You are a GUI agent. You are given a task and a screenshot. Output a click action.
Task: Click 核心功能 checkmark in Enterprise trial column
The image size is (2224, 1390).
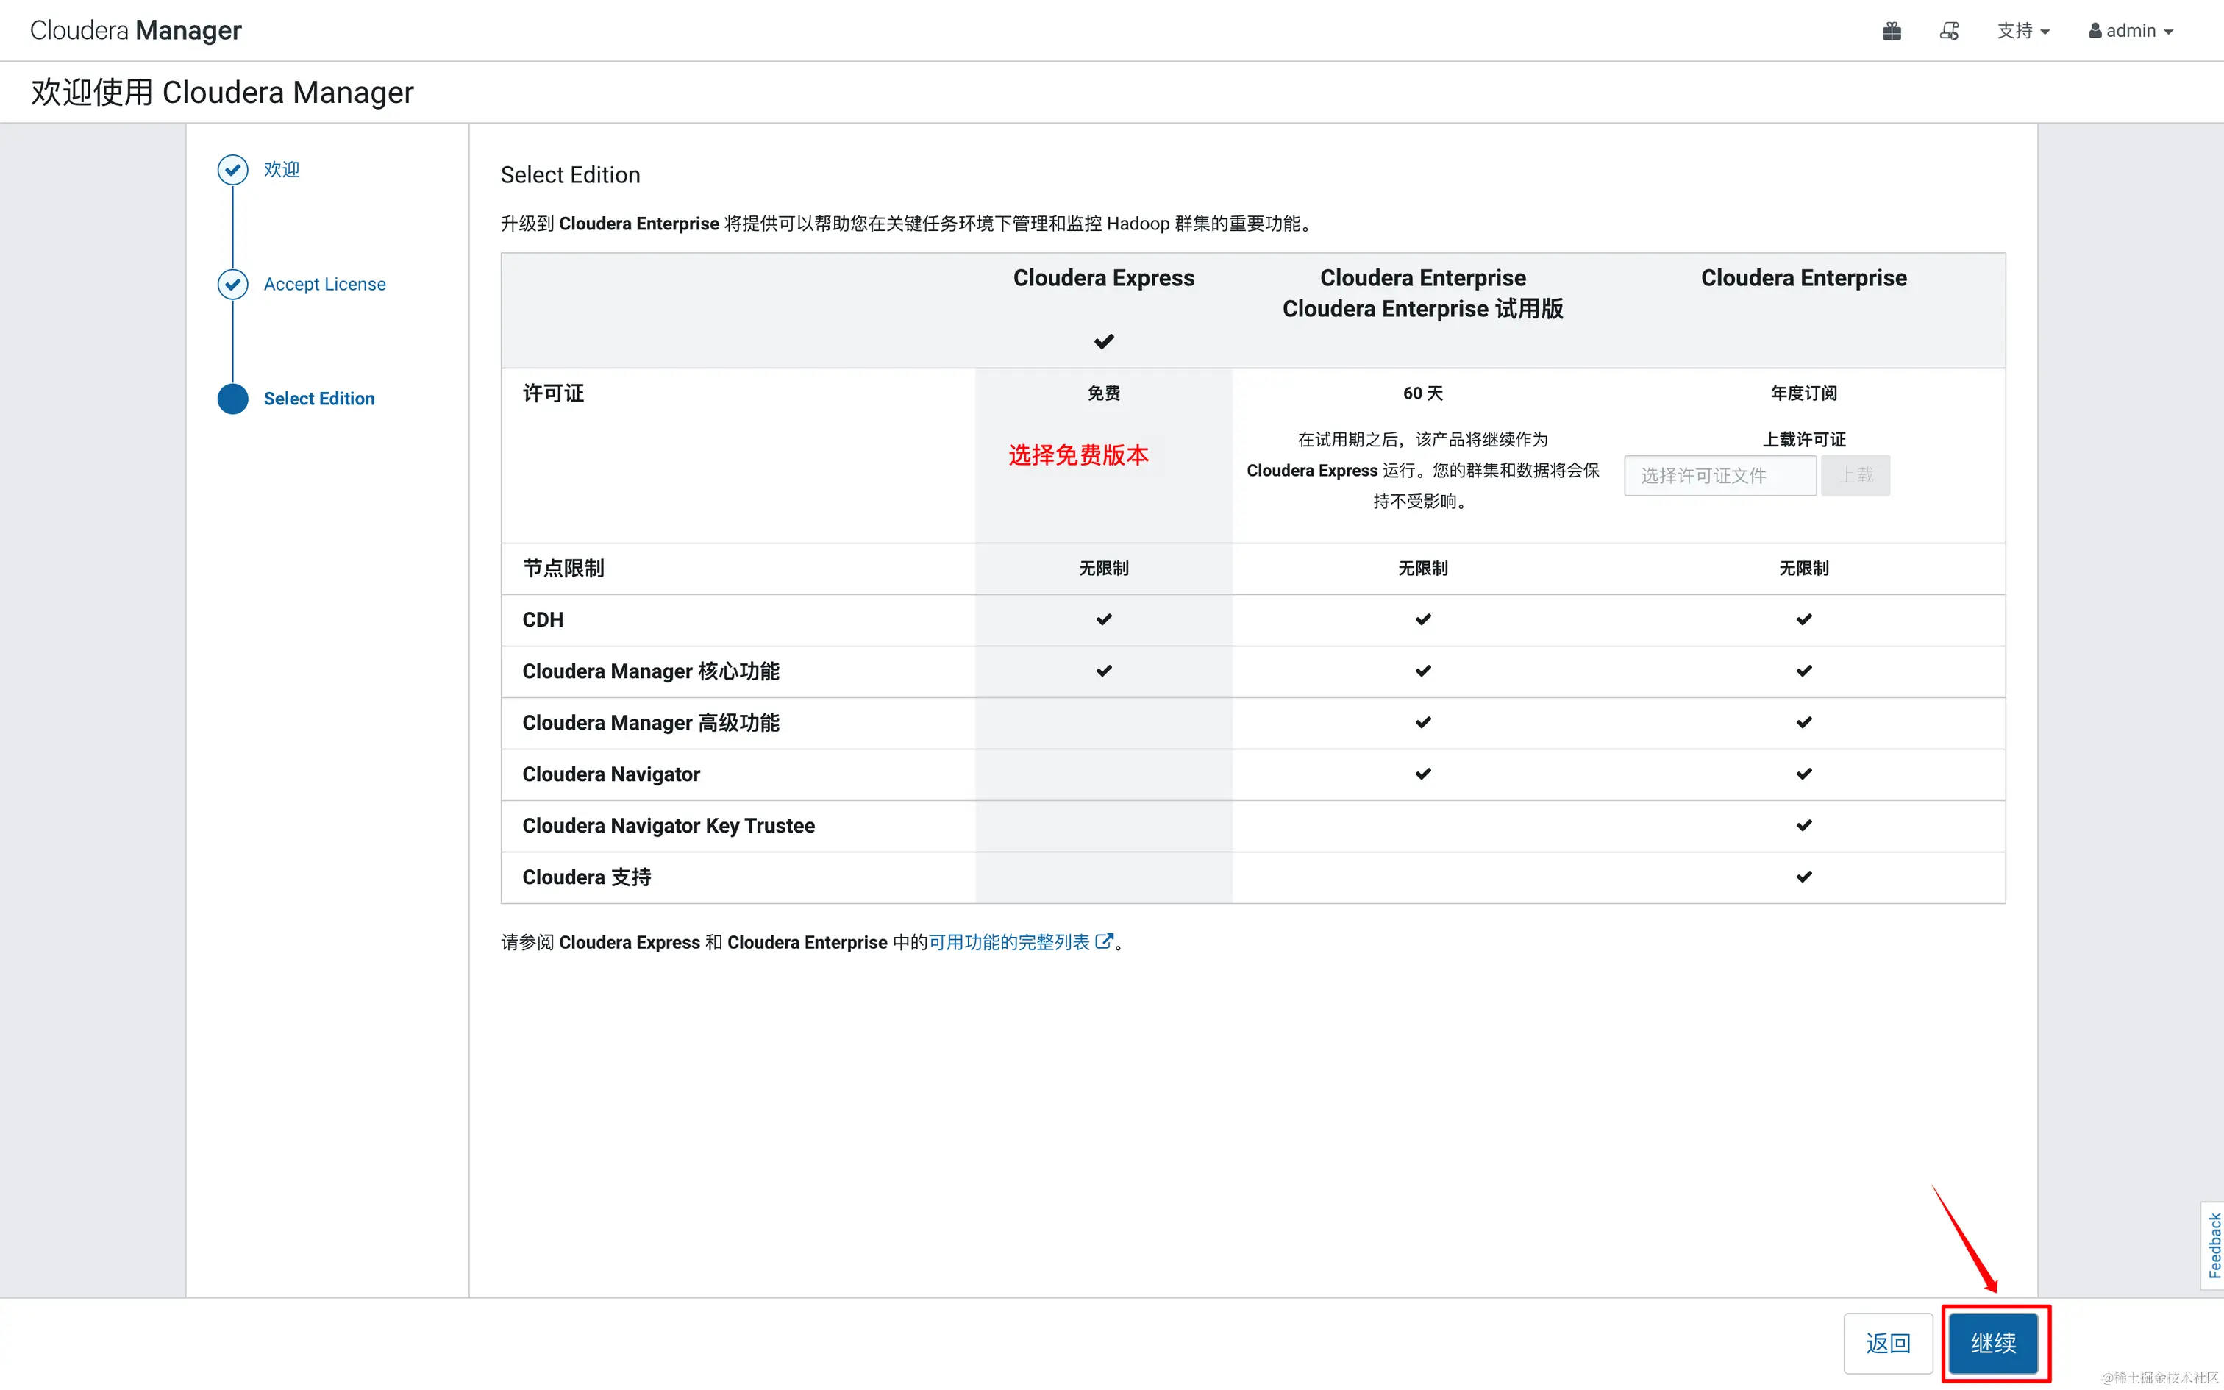tap(1422, 671)
